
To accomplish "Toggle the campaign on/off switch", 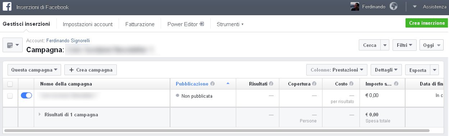I will point(27,96).
